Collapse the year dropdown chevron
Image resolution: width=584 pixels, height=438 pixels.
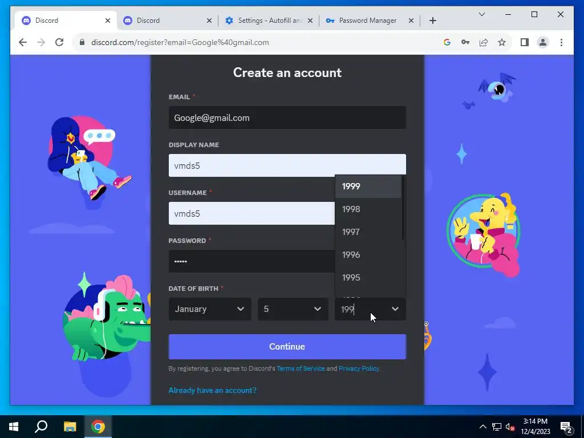click(395, 309)
